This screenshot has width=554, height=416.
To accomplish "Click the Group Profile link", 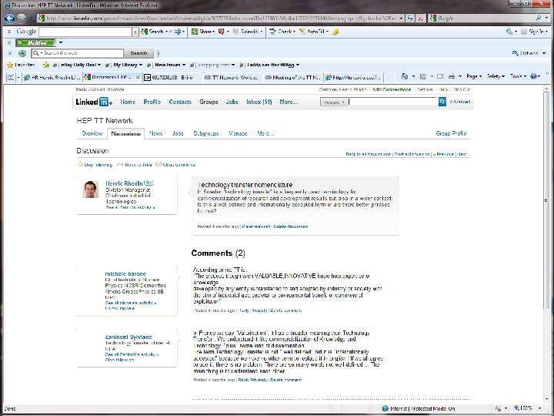I will point(451,134).
